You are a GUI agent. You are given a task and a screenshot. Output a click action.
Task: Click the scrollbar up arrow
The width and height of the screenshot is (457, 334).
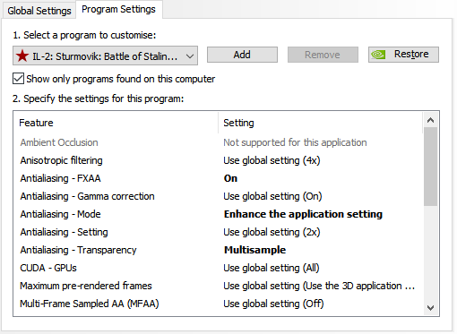430,120
